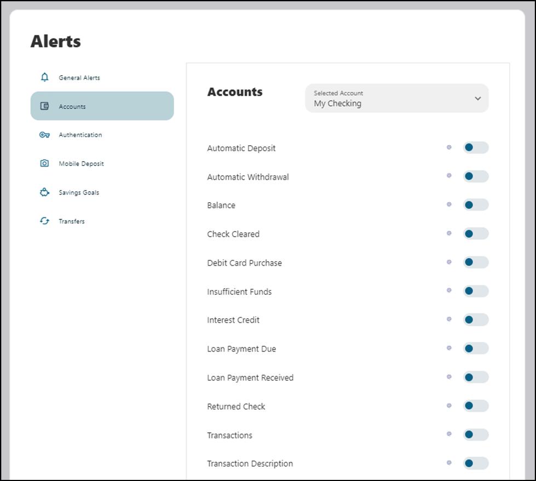Click the Automatic Deposit label
Viewport: 536px width, 481px height.
pyautogui.click(x=241, y=148)
